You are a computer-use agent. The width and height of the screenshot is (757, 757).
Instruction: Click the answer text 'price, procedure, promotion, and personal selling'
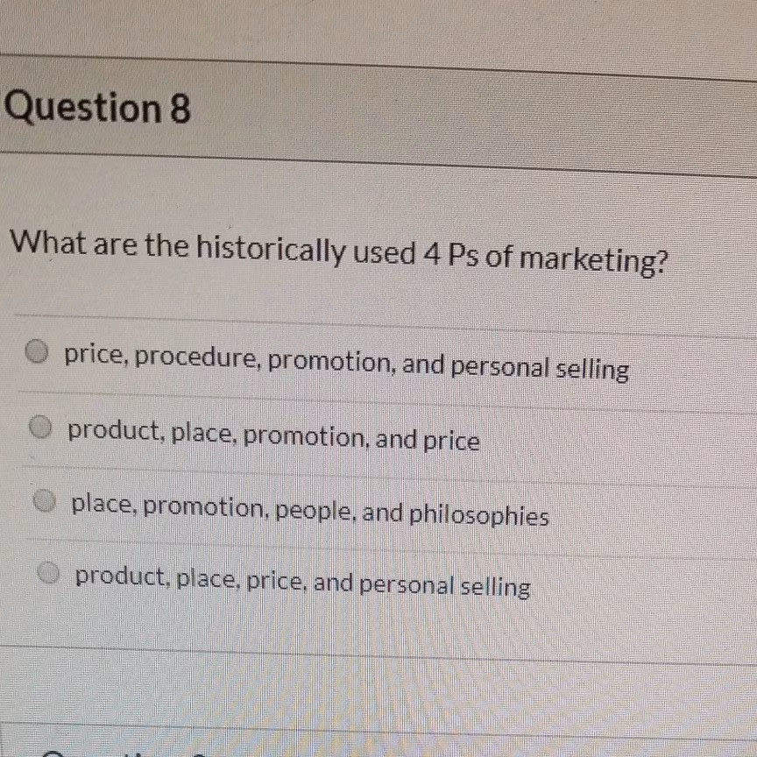345,363
